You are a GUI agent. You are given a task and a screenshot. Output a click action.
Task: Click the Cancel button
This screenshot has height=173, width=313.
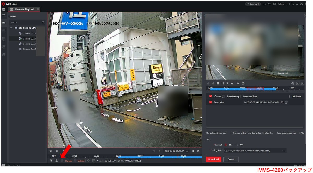[231, 159]
